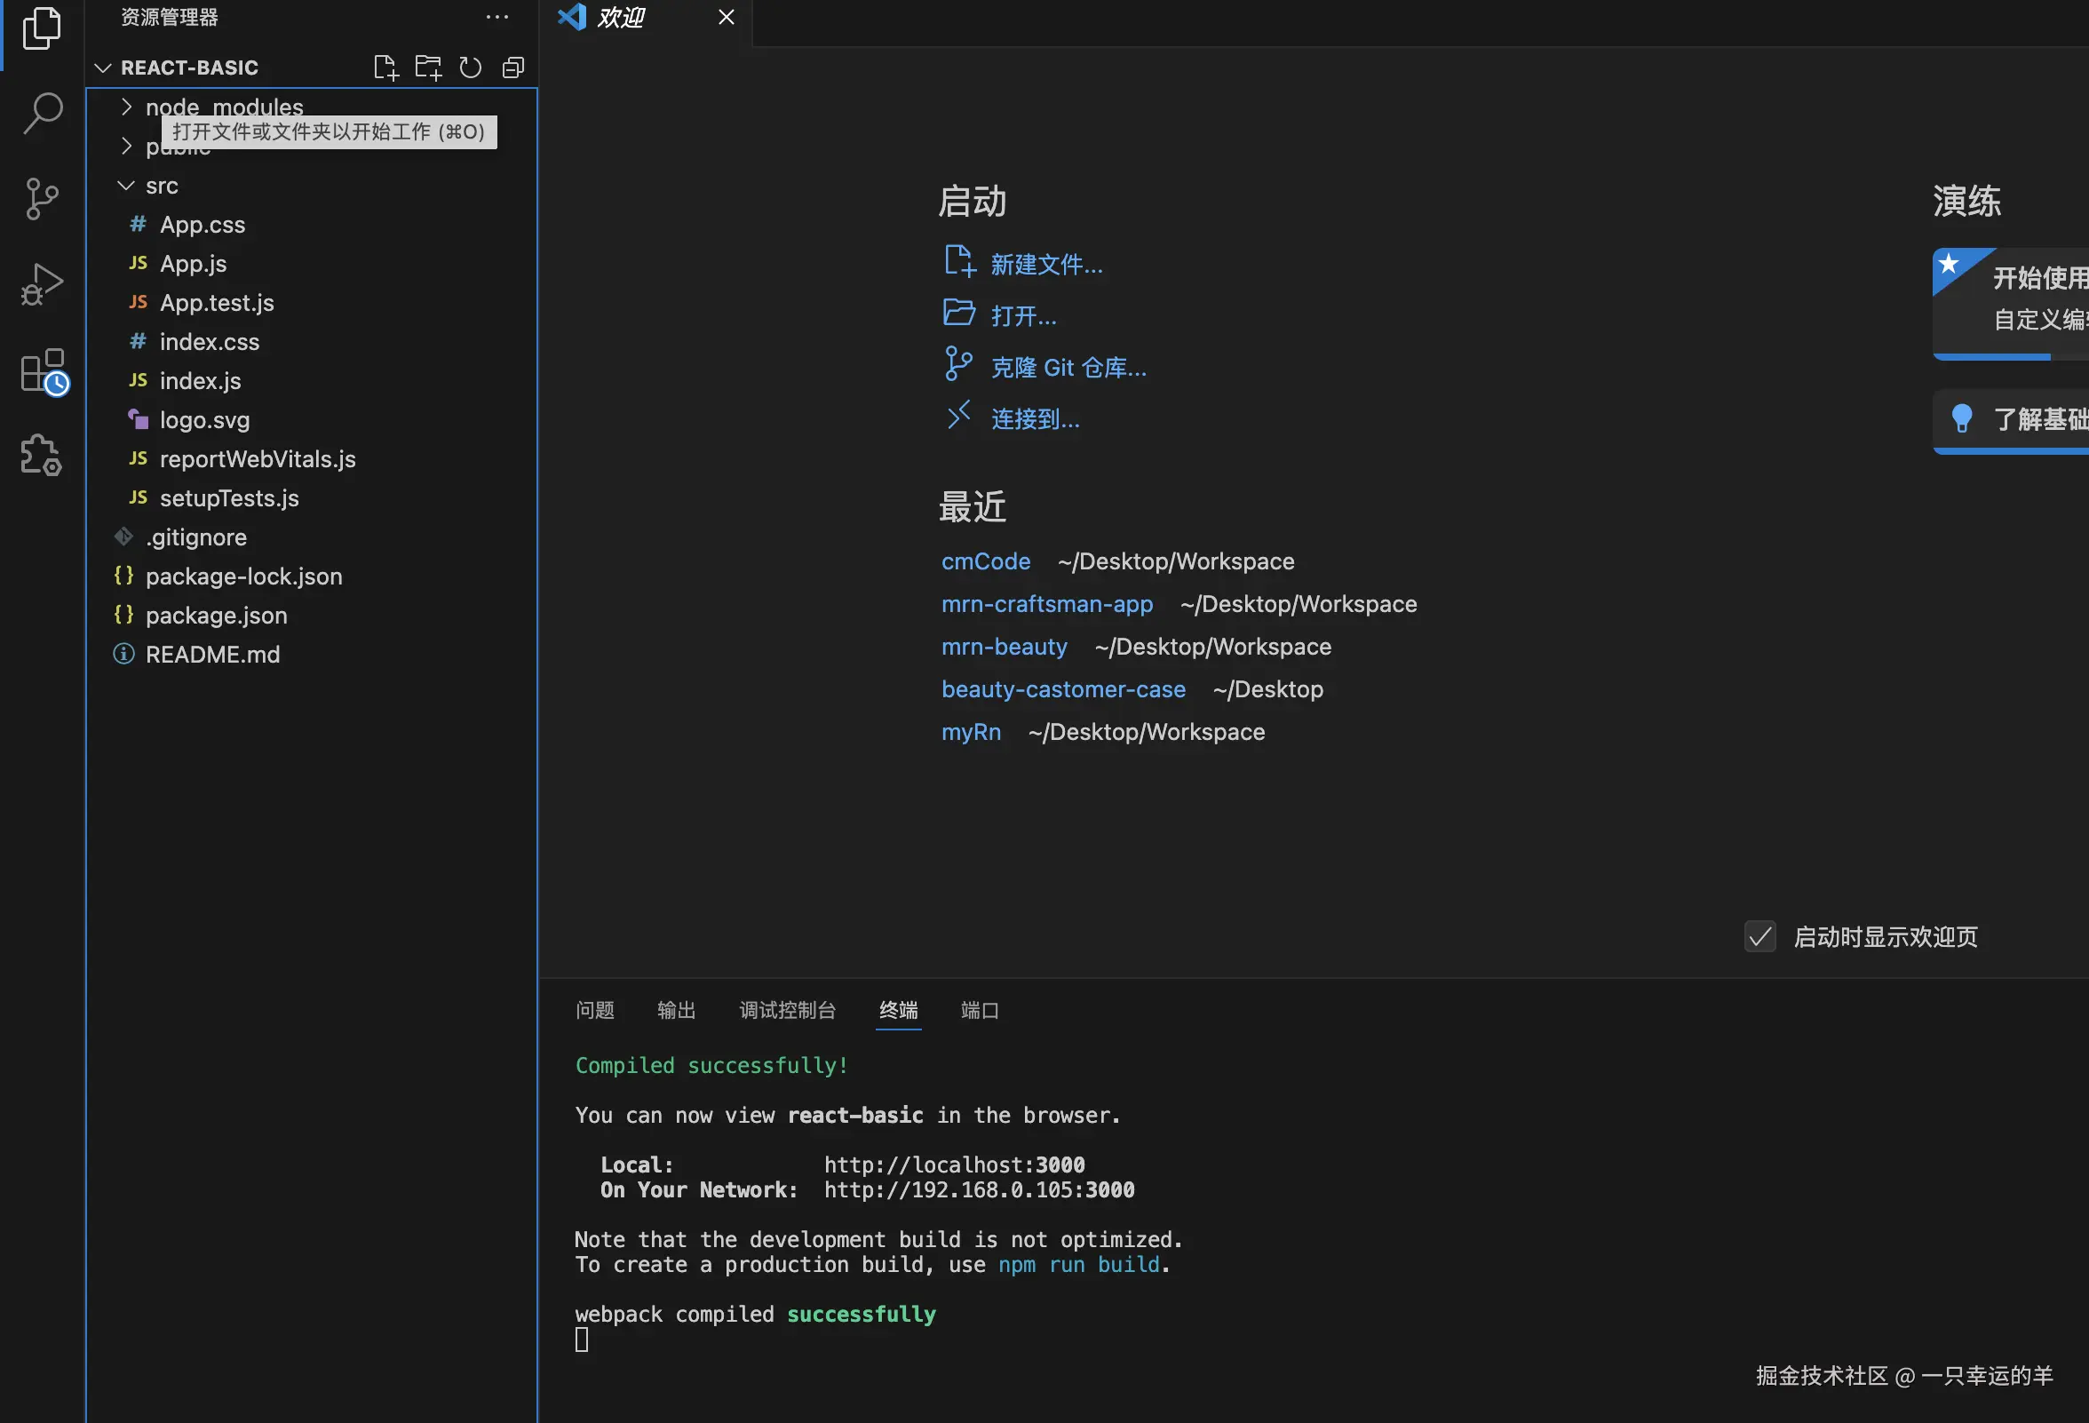Click the 克隆 Git 仓库... link
Viewport: 2089px width, 1423px height.
[1068, 368]
